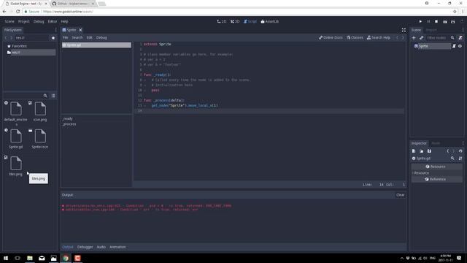
Task: Open script editor Search menu
Action: [x=77, y=37]
